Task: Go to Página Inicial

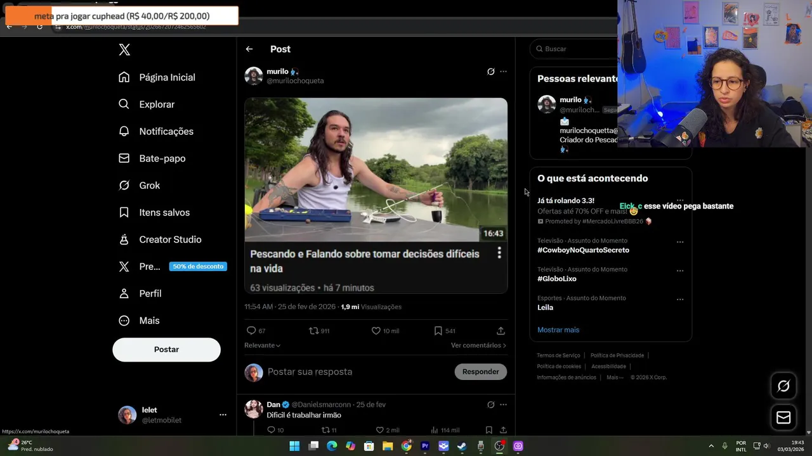Action: click(157, 77)
